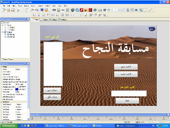
Task: Insert a Label object (Abc icon)
Action: point(63,10)
